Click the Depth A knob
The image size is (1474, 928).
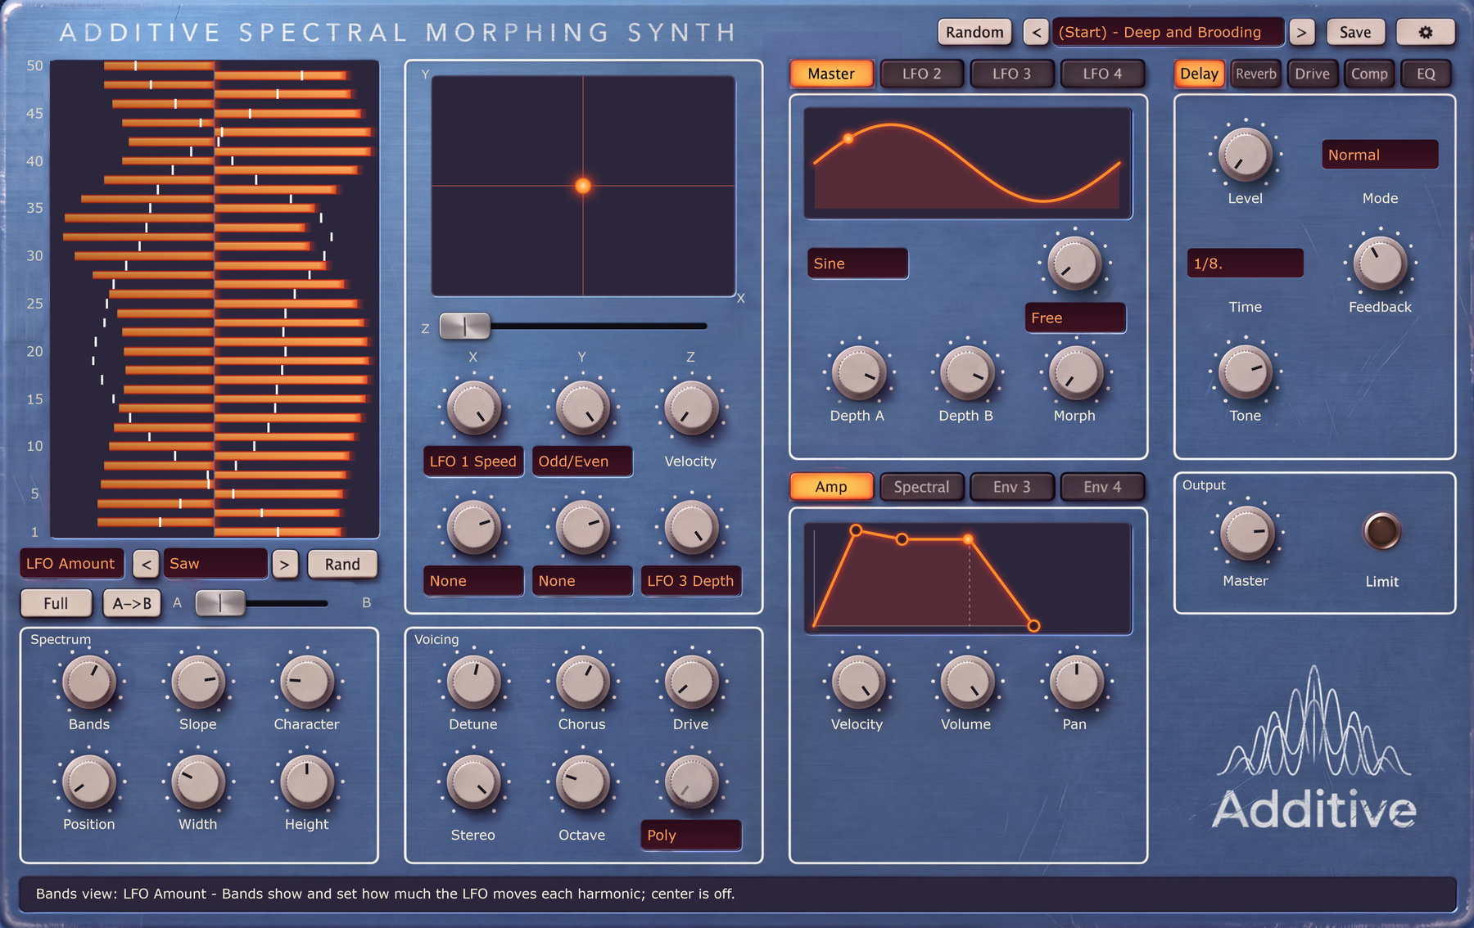858,372
